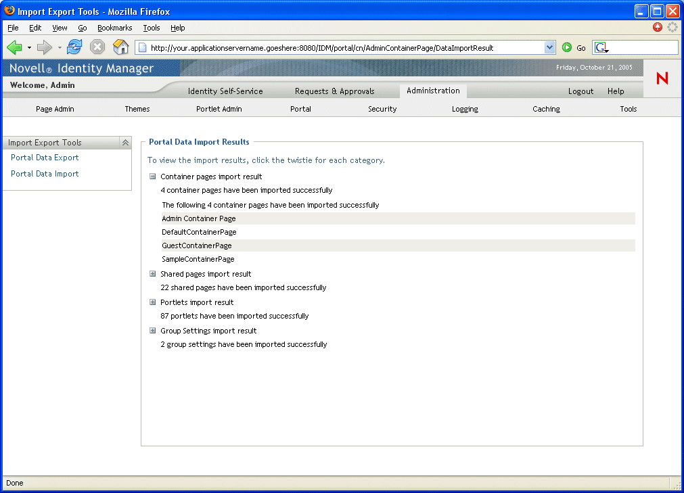Click text '2 group settings have been imported successfully'

tap(244, 344)
